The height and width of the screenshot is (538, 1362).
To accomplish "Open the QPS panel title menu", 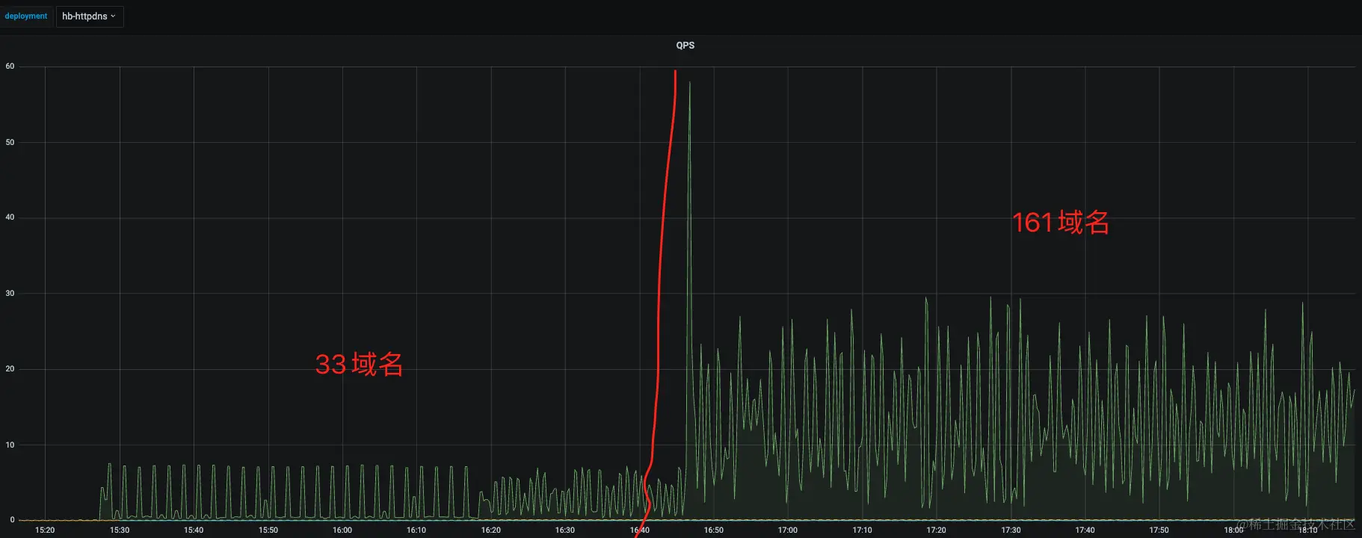I will pyautogui.click(x=685, y=46).
